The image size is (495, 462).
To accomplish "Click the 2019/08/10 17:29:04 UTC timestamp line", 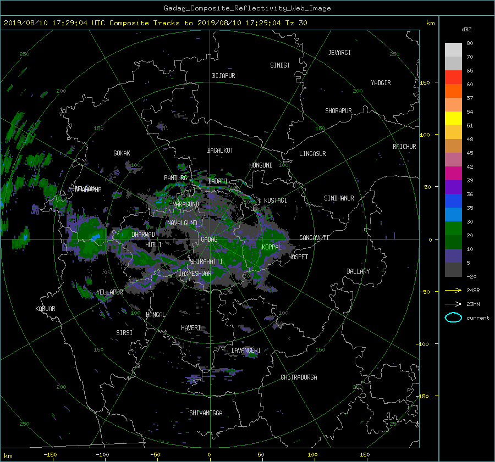I will tap(155, 23).
